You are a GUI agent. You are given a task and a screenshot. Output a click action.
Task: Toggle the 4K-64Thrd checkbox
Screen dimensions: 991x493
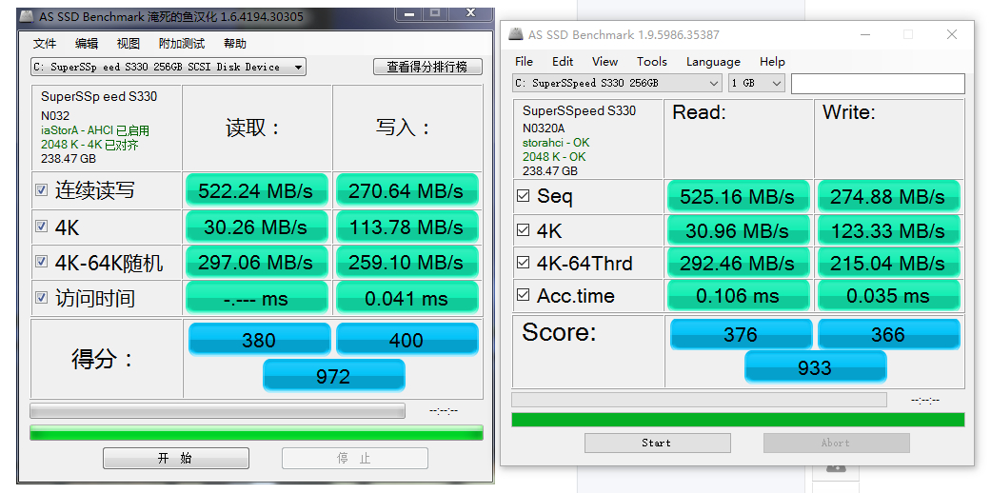click(523, 262)
